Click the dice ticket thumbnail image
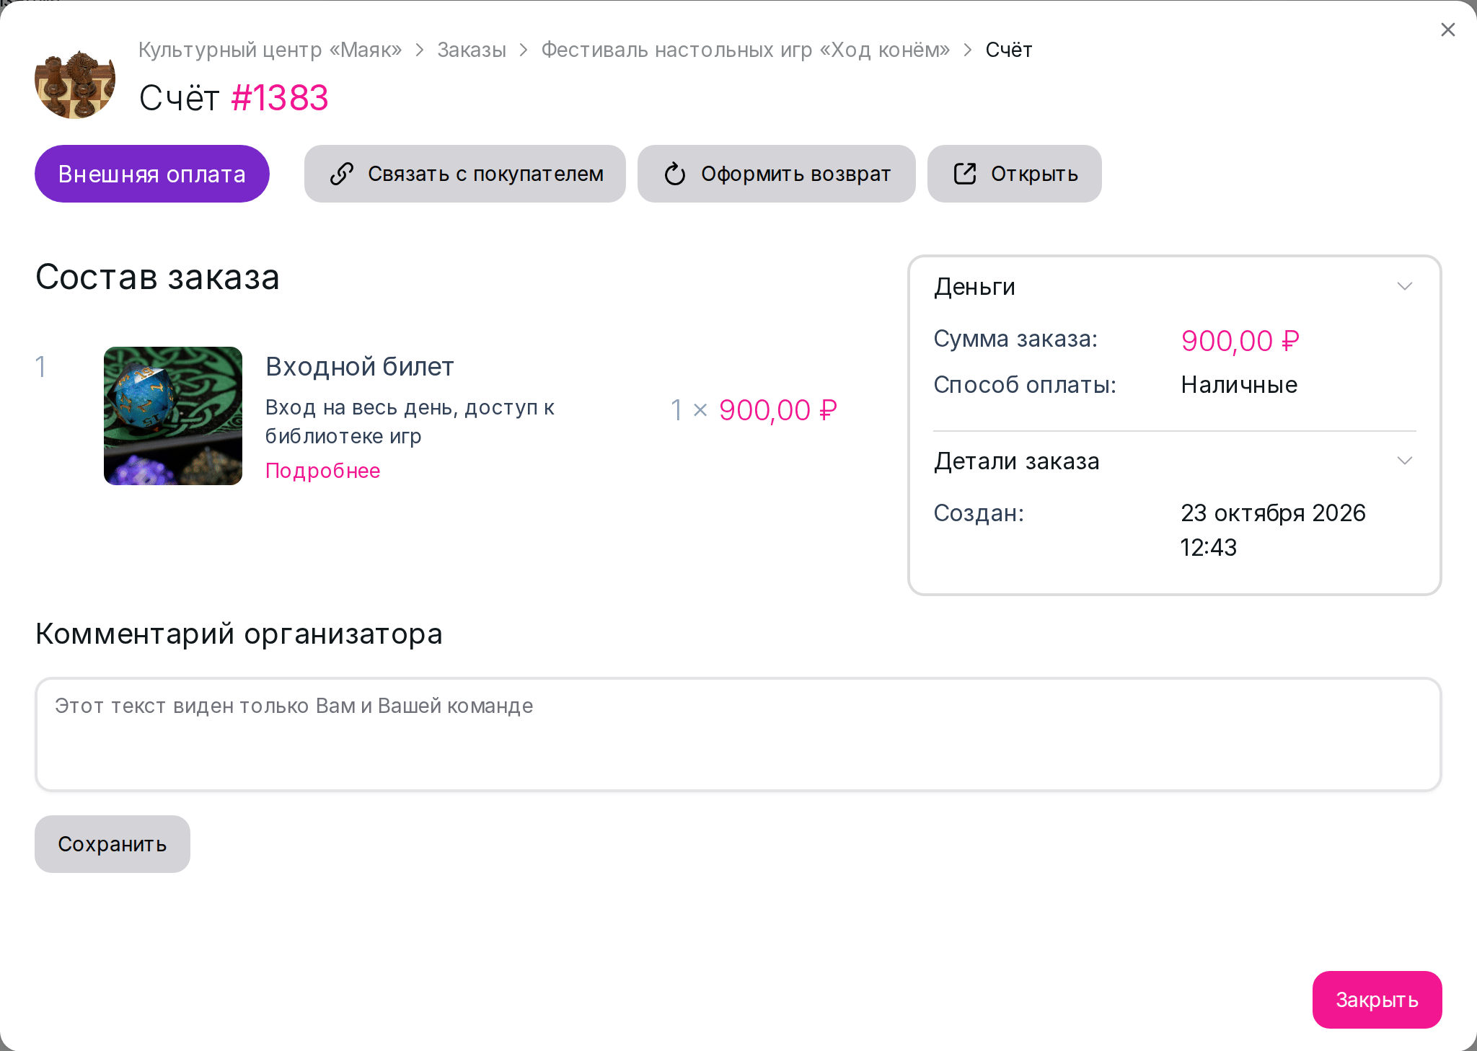Screen dimensions: 1477x1051 pos(173,416)
